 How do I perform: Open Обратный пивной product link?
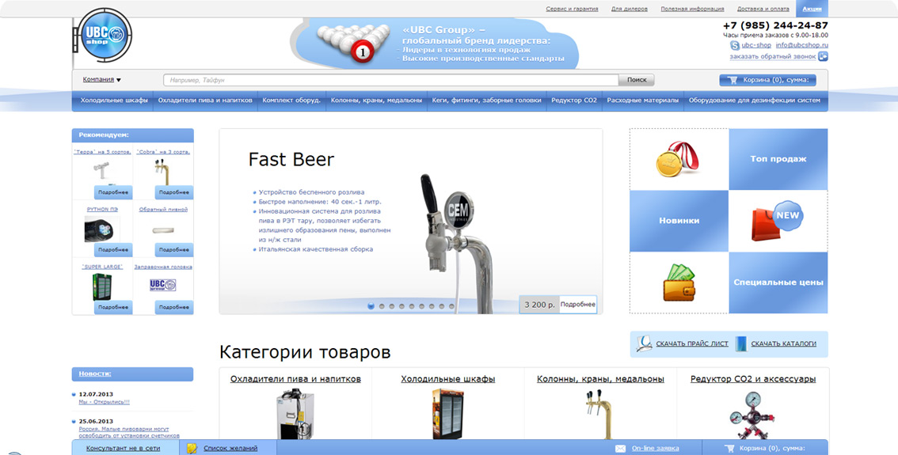point(163,210)
